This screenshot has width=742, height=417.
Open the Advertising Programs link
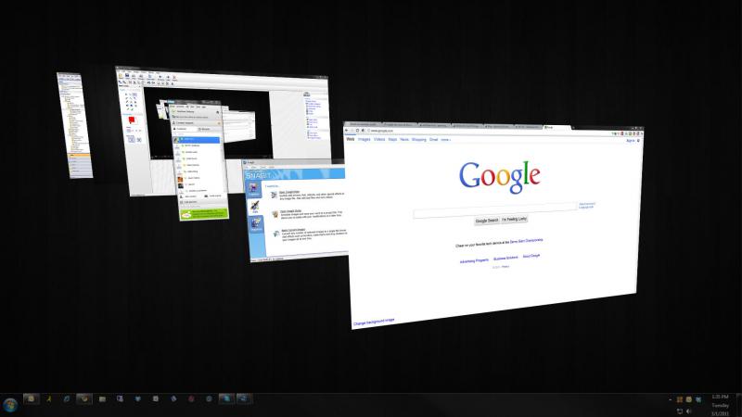(474, 260)
